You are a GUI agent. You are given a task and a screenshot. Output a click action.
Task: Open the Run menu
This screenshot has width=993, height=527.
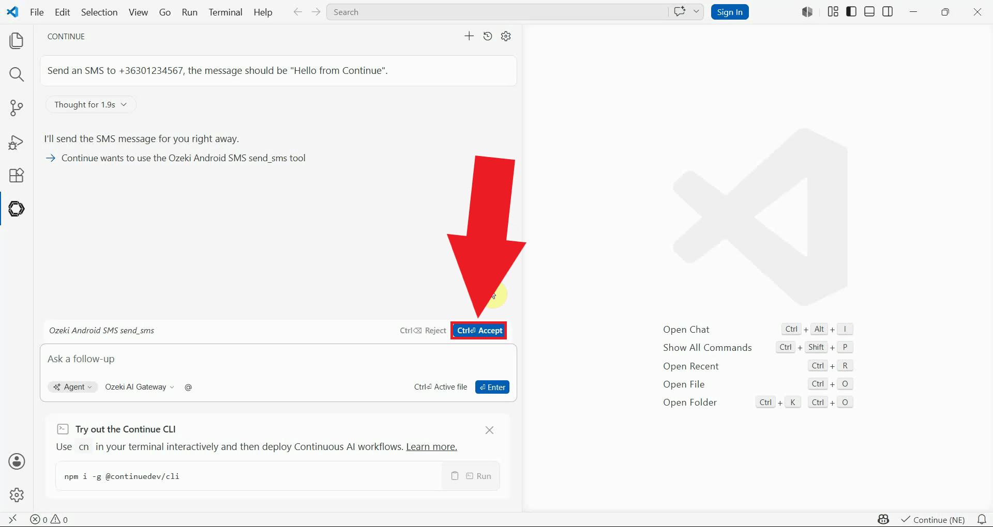click(x=190, y=12)
